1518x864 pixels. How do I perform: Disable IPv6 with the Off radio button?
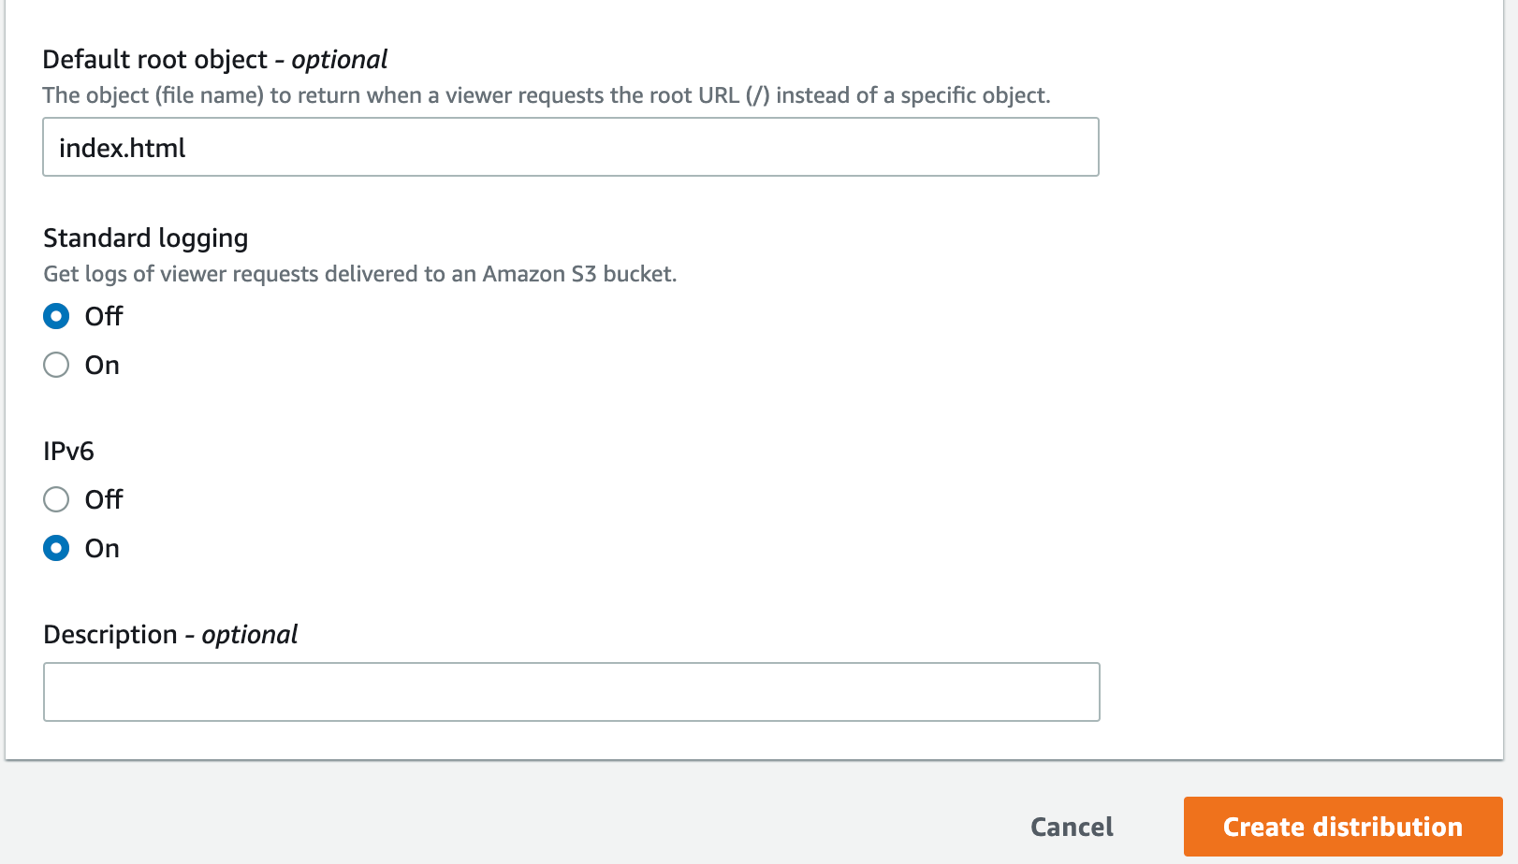56,499
